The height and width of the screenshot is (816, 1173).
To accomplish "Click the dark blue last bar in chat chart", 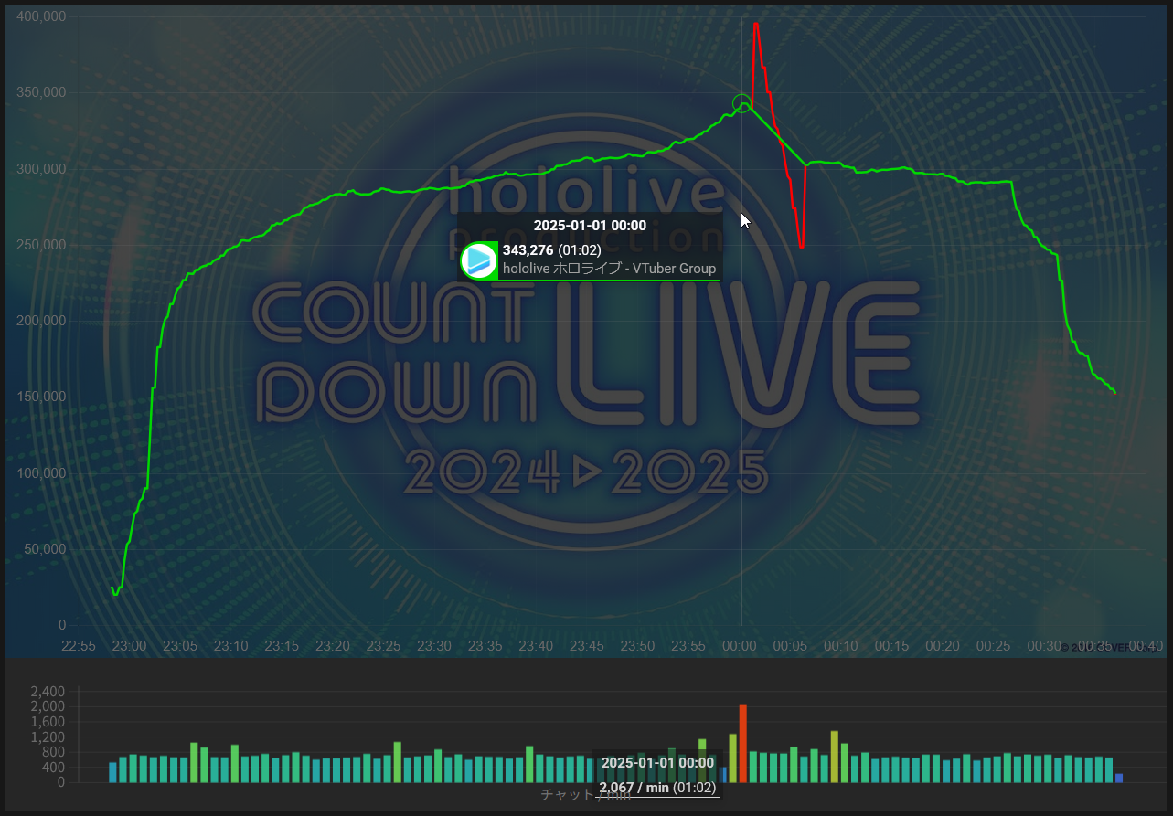I will click(1119, 778).
